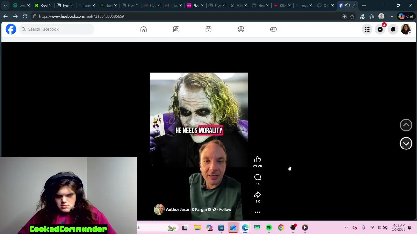The image size is (417, 234).
Task: Open the taskbar notification bell
Action: point(410,228)
